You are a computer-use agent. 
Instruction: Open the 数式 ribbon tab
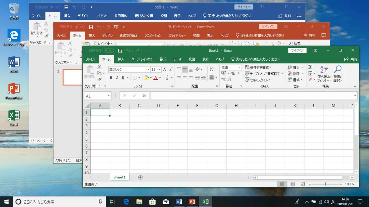click(x=163, y=59)
